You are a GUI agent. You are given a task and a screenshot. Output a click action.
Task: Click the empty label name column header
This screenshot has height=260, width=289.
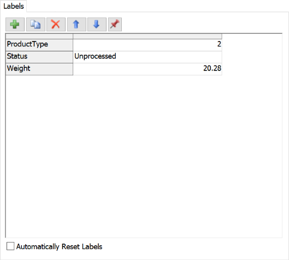[x=39, y=36]
